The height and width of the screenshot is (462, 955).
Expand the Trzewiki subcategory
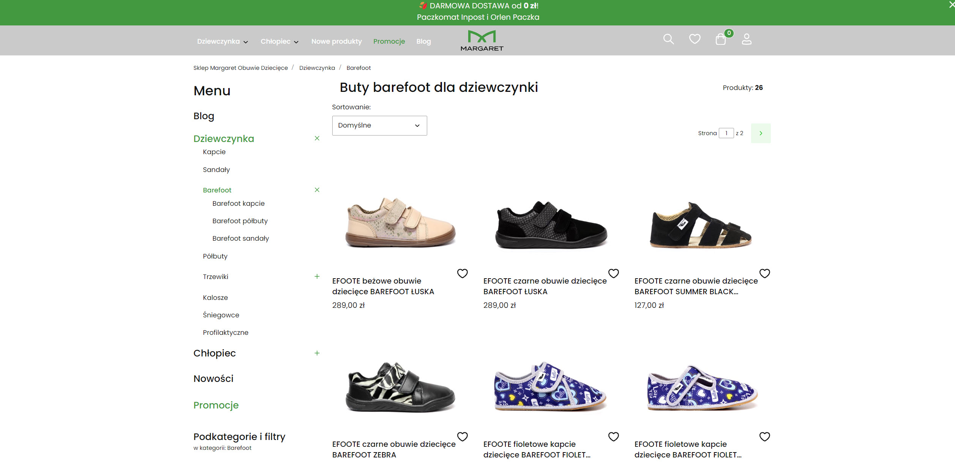coord(317,276)
